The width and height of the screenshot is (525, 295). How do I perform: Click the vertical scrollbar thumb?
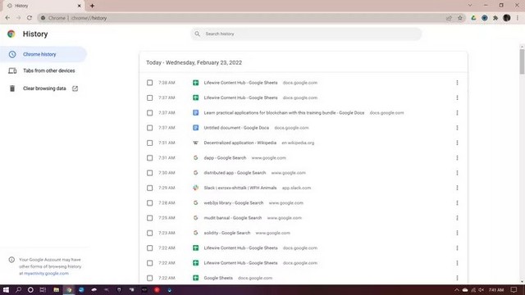point(522,62)
